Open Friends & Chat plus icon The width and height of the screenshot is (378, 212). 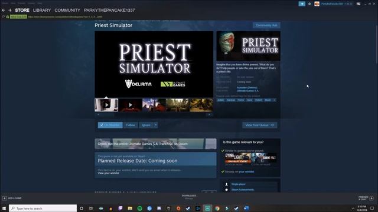click(372, 198)
